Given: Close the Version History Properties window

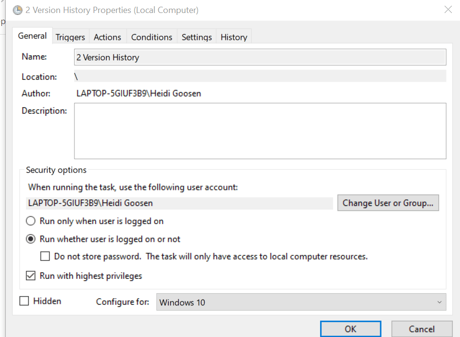Looking at the screenshot, I should pyautogui.click(x=448, y=9).
